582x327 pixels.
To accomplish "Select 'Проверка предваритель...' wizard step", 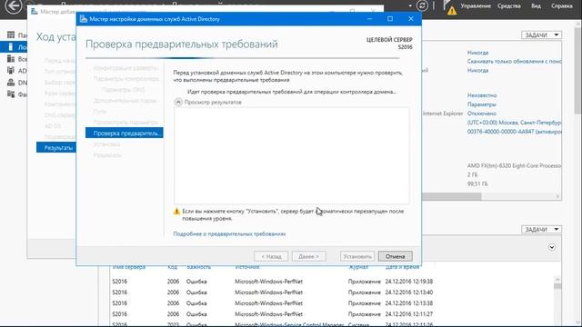I will tap(125, 134).
